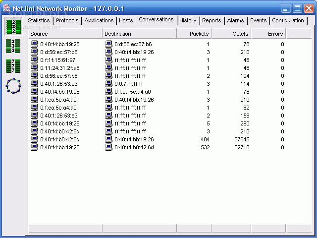Image resolution: width=317 pixels, height=238 pixels.
Task: Sort by the Source column header
Action: point(65,34)
